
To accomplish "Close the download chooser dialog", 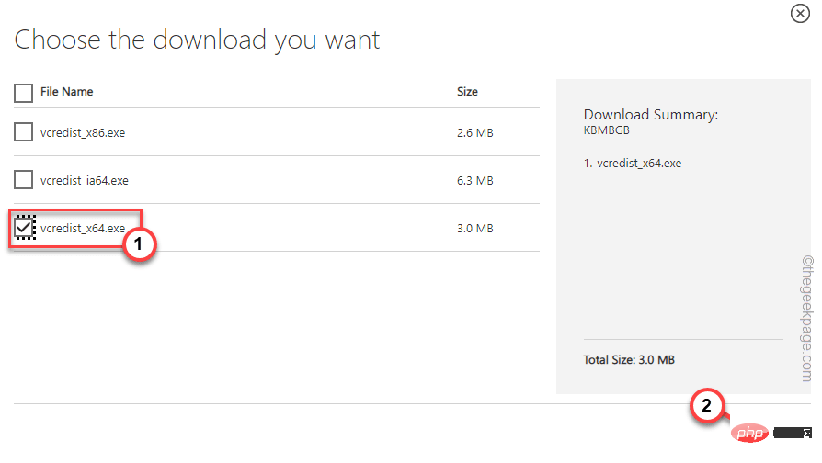I will [801, 13].
